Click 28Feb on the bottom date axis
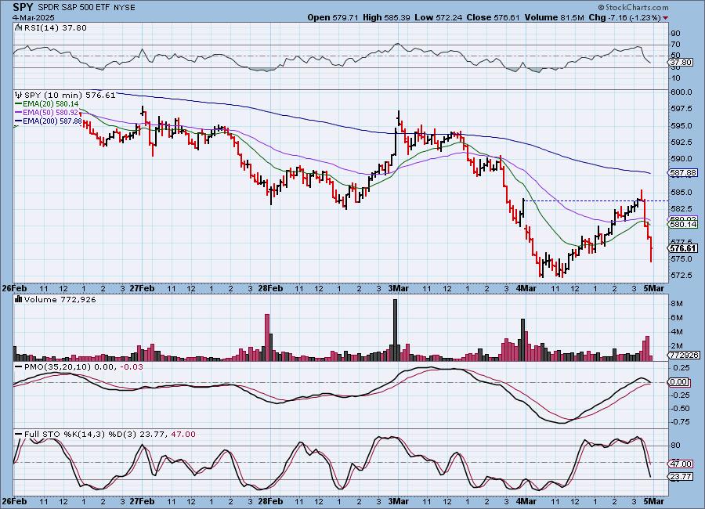The height and width of the screenshot is (509, 705). 270,501
